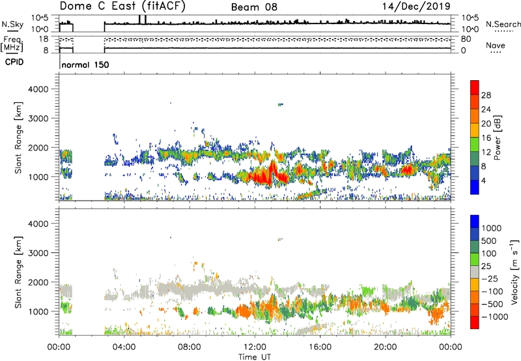Click the '4' tick on Power colorbar
This screenshot has width=521, height=361.
pos(484,180)
